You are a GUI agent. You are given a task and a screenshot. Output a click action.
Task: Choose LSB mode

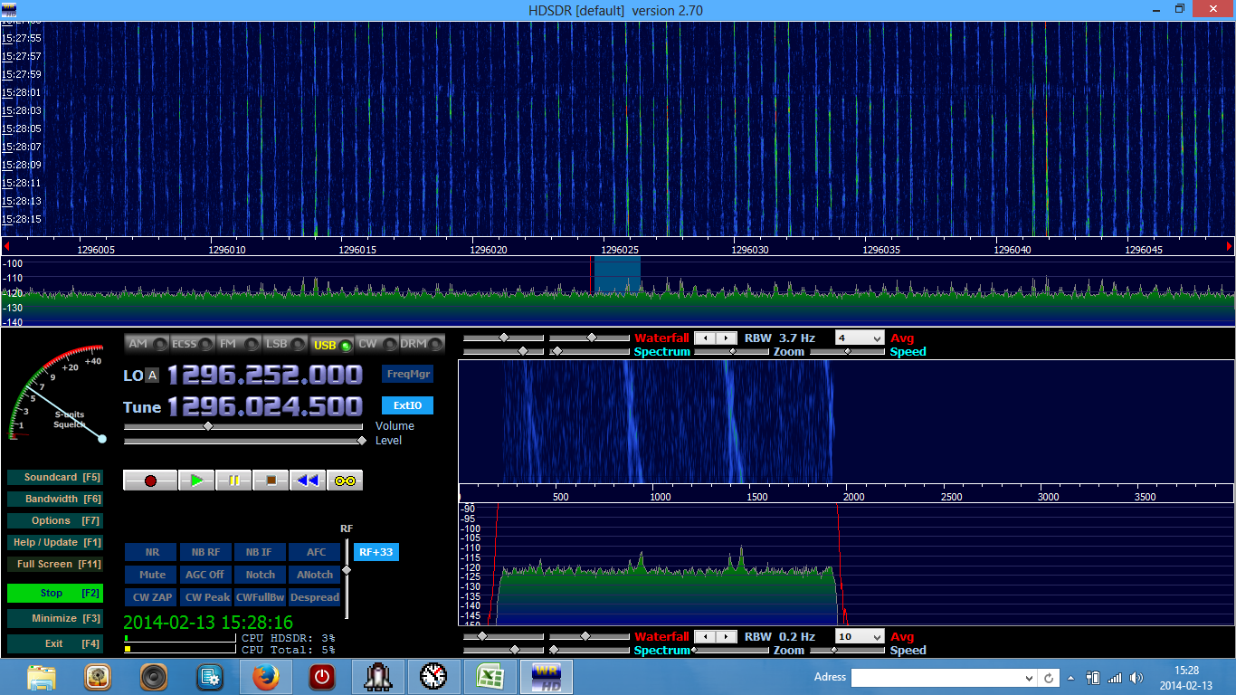point(285,344)
